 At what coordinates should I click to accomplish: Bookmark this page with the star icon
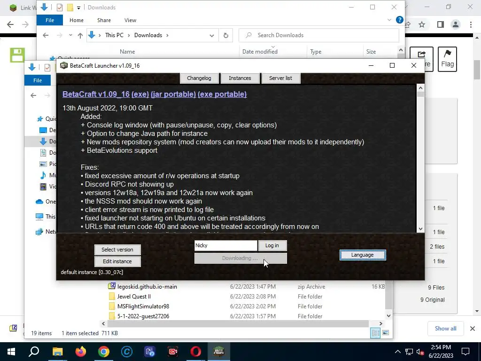coord(422,24)
